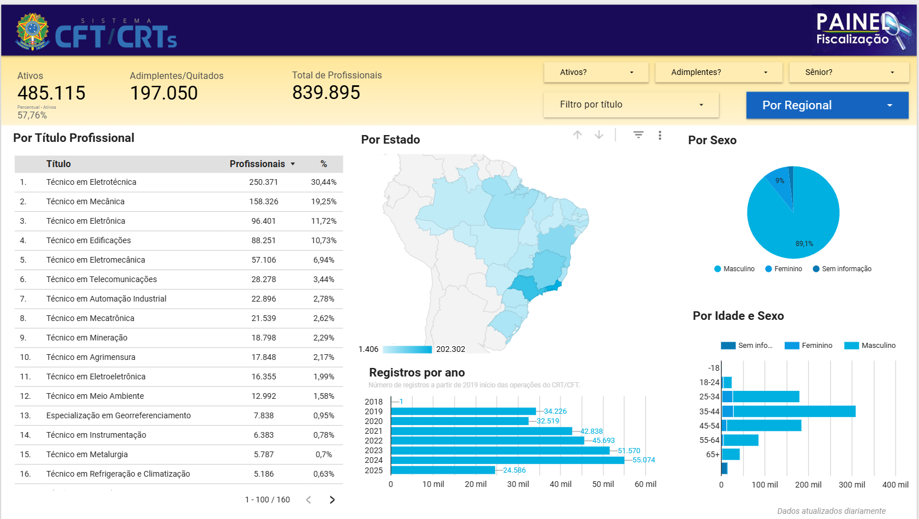This screenshot has width=919, height=519.
Task: Click the drill up arrow on map
Action: 578,135
